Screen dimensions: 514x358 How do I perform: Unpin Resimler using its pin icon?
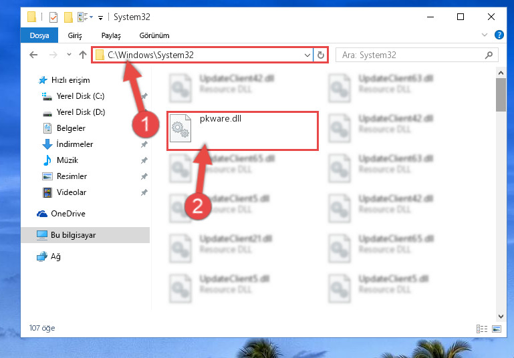(144, 176)
